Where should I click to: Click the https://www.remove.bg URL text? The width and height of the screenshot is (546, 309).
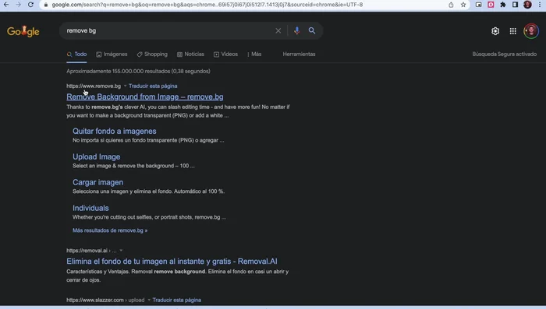point(94,86)
